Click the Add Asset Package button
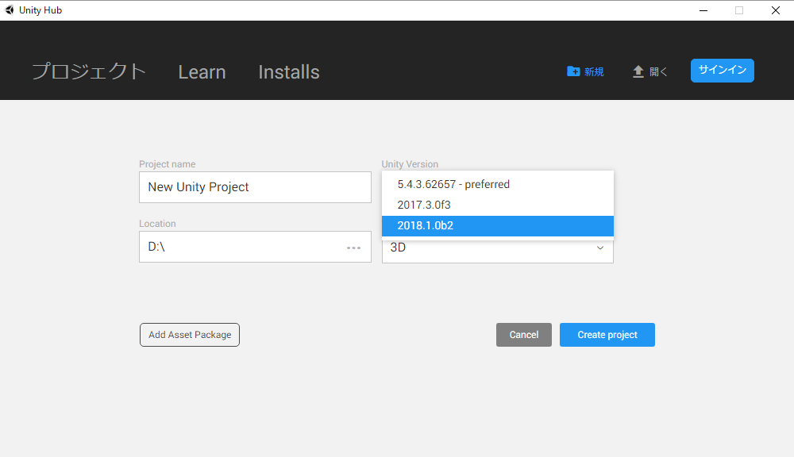Image resolution: width=794 pixels, height=457 pixels. (x=190, y=335)
